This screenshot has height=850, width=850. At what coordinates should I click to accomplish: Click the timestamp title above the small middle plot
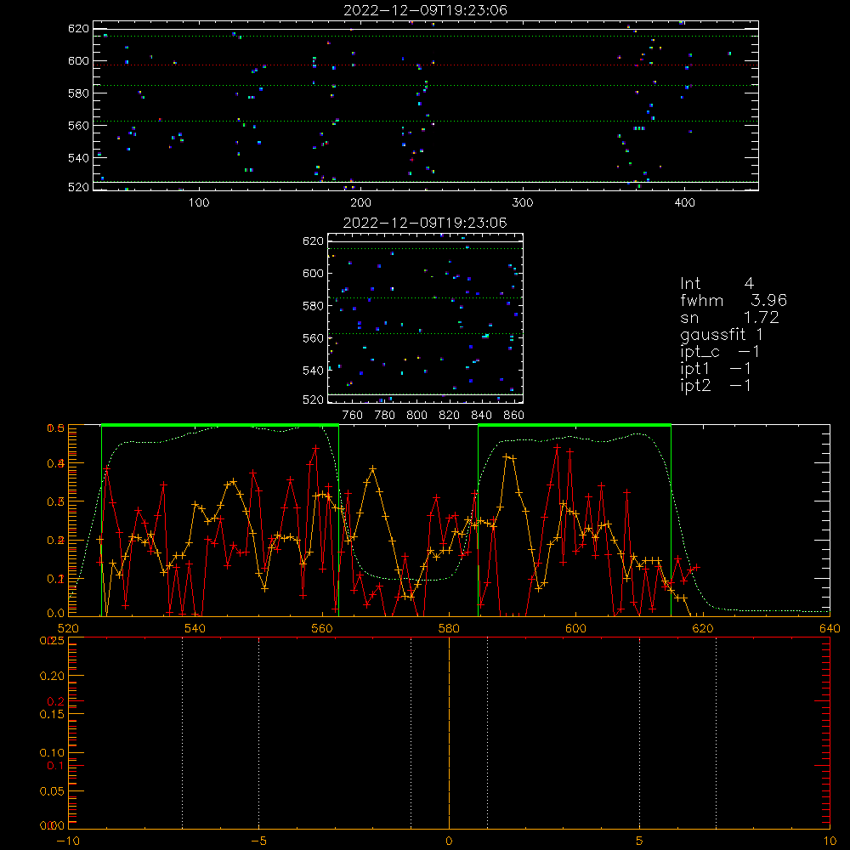(x=425, y=223)
